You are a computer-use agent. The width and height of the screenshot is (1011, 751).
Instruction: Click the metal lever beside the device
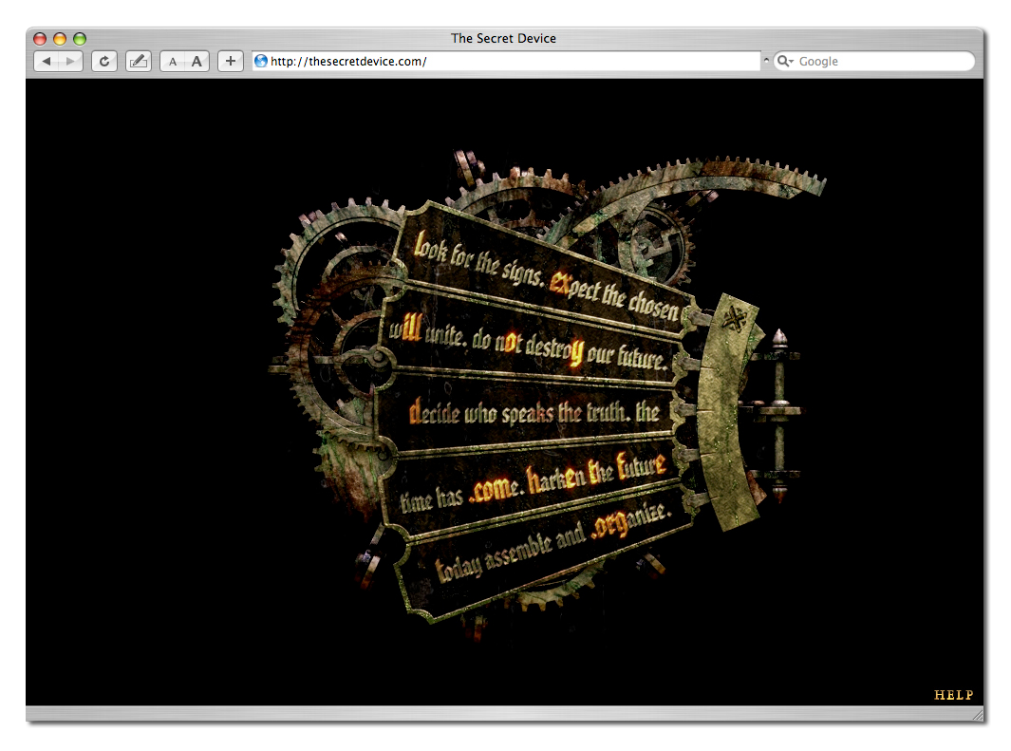778,413
